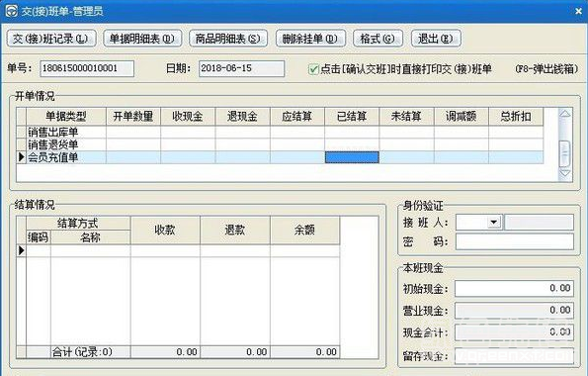Select the 会员充值单 row

coord(280,157)
